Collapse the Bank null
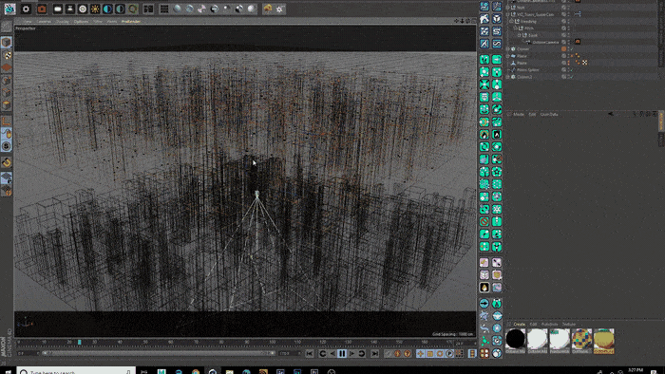Image resolution: width=665 pixels, height=374 pixels. [519, 35]
